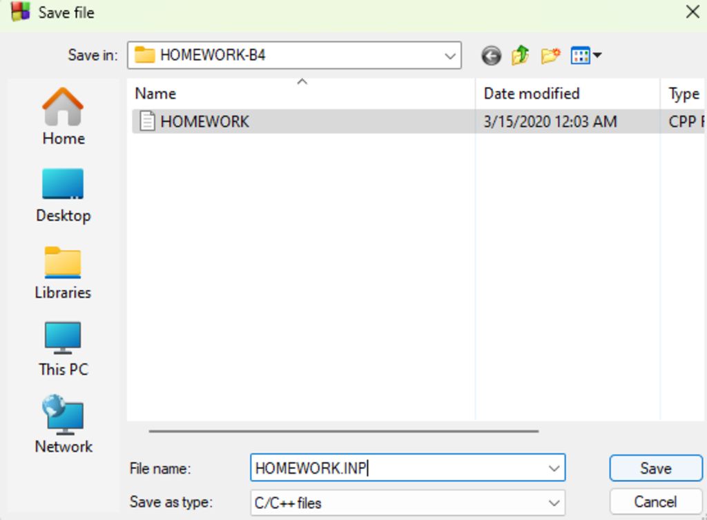
Task: Open This PC in the places sidebar
Action: tap(63, 349)
